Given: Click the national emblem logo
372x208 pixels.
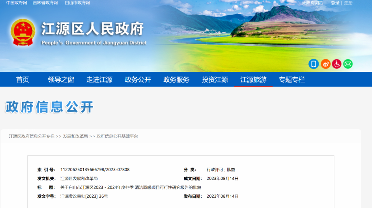Looking at the screenshot, I should [x=23, y=33].
